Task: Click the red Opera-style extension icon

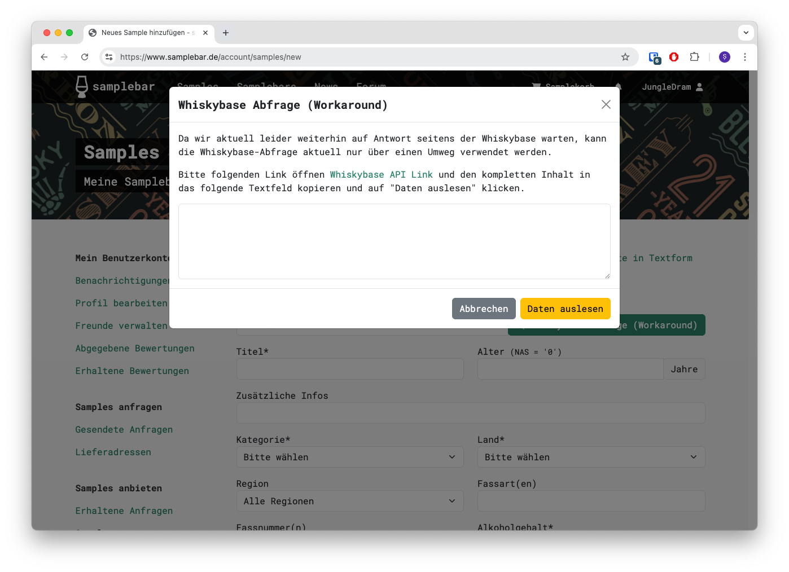Action: point(673,57)
